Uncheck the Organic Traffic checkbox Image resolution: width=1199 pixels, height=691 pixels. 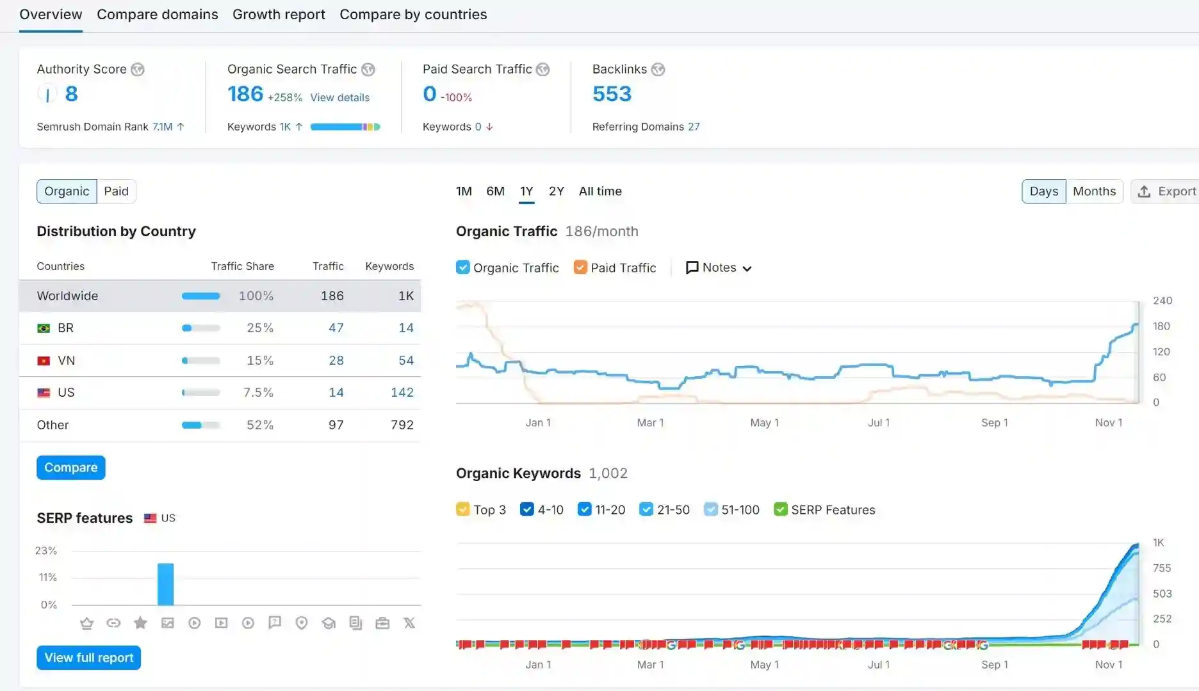[462, 267]
